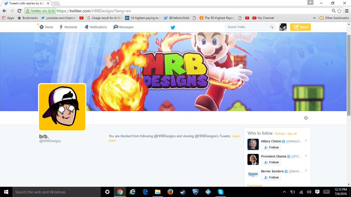View all follow suggestions

click(292, 134)
